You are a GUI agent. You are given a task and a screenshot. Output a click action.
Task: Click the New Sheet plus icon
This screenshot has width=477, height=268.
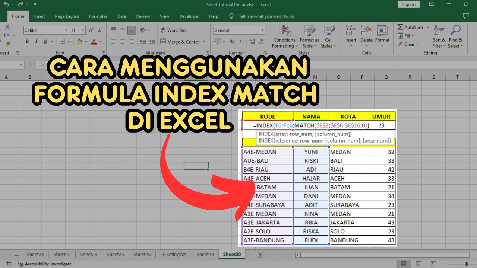(x=260, y=255)
